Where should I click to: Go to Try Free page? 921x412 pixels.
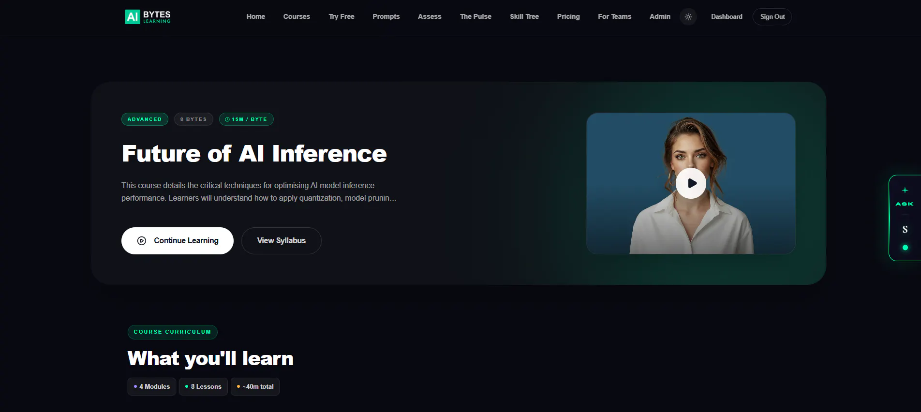[342, 16]
